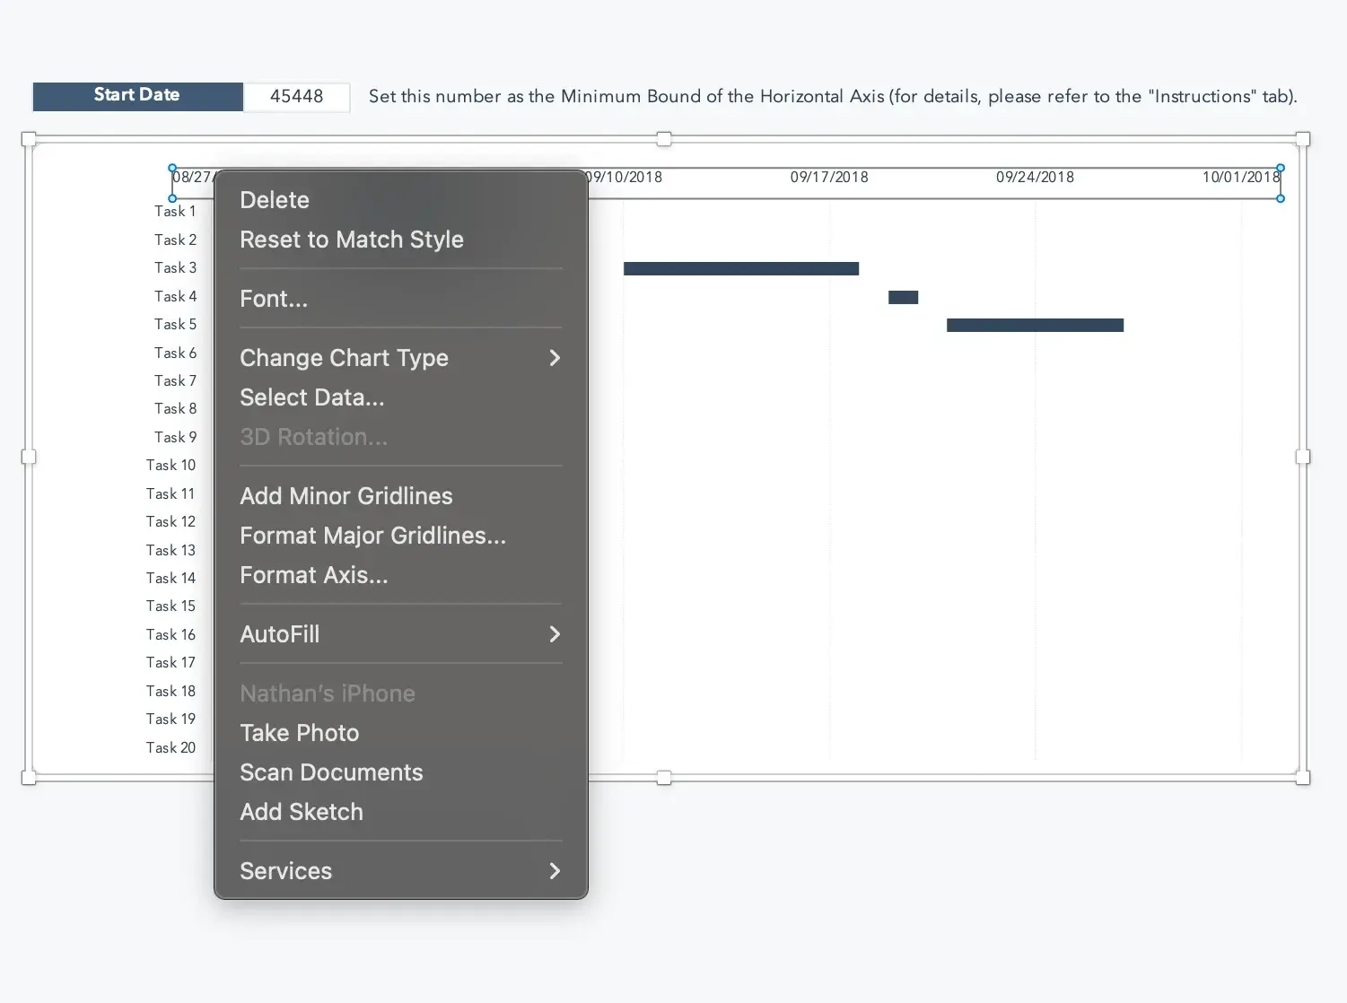Select the Task 20 row label

(x=171, y=747)
